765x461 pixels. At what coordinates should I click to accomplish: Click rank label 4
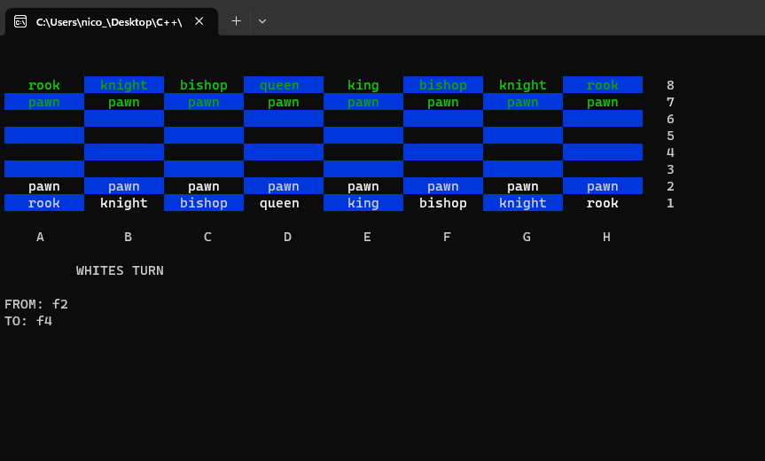click(670, 152)
